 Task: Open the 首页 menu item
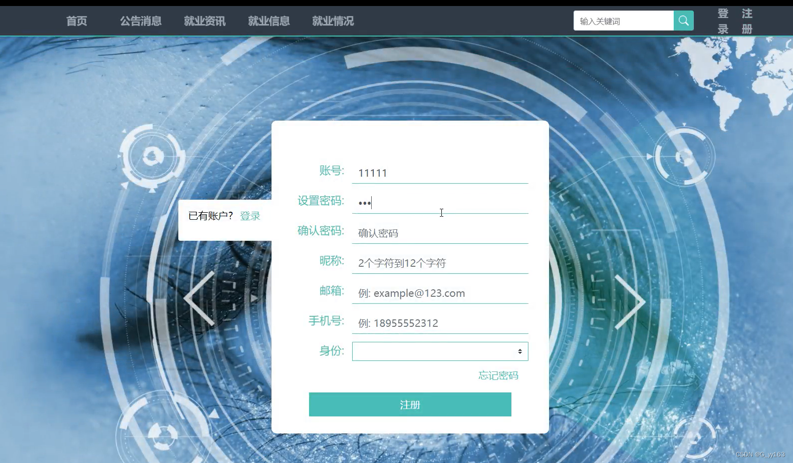coord(77,21)
